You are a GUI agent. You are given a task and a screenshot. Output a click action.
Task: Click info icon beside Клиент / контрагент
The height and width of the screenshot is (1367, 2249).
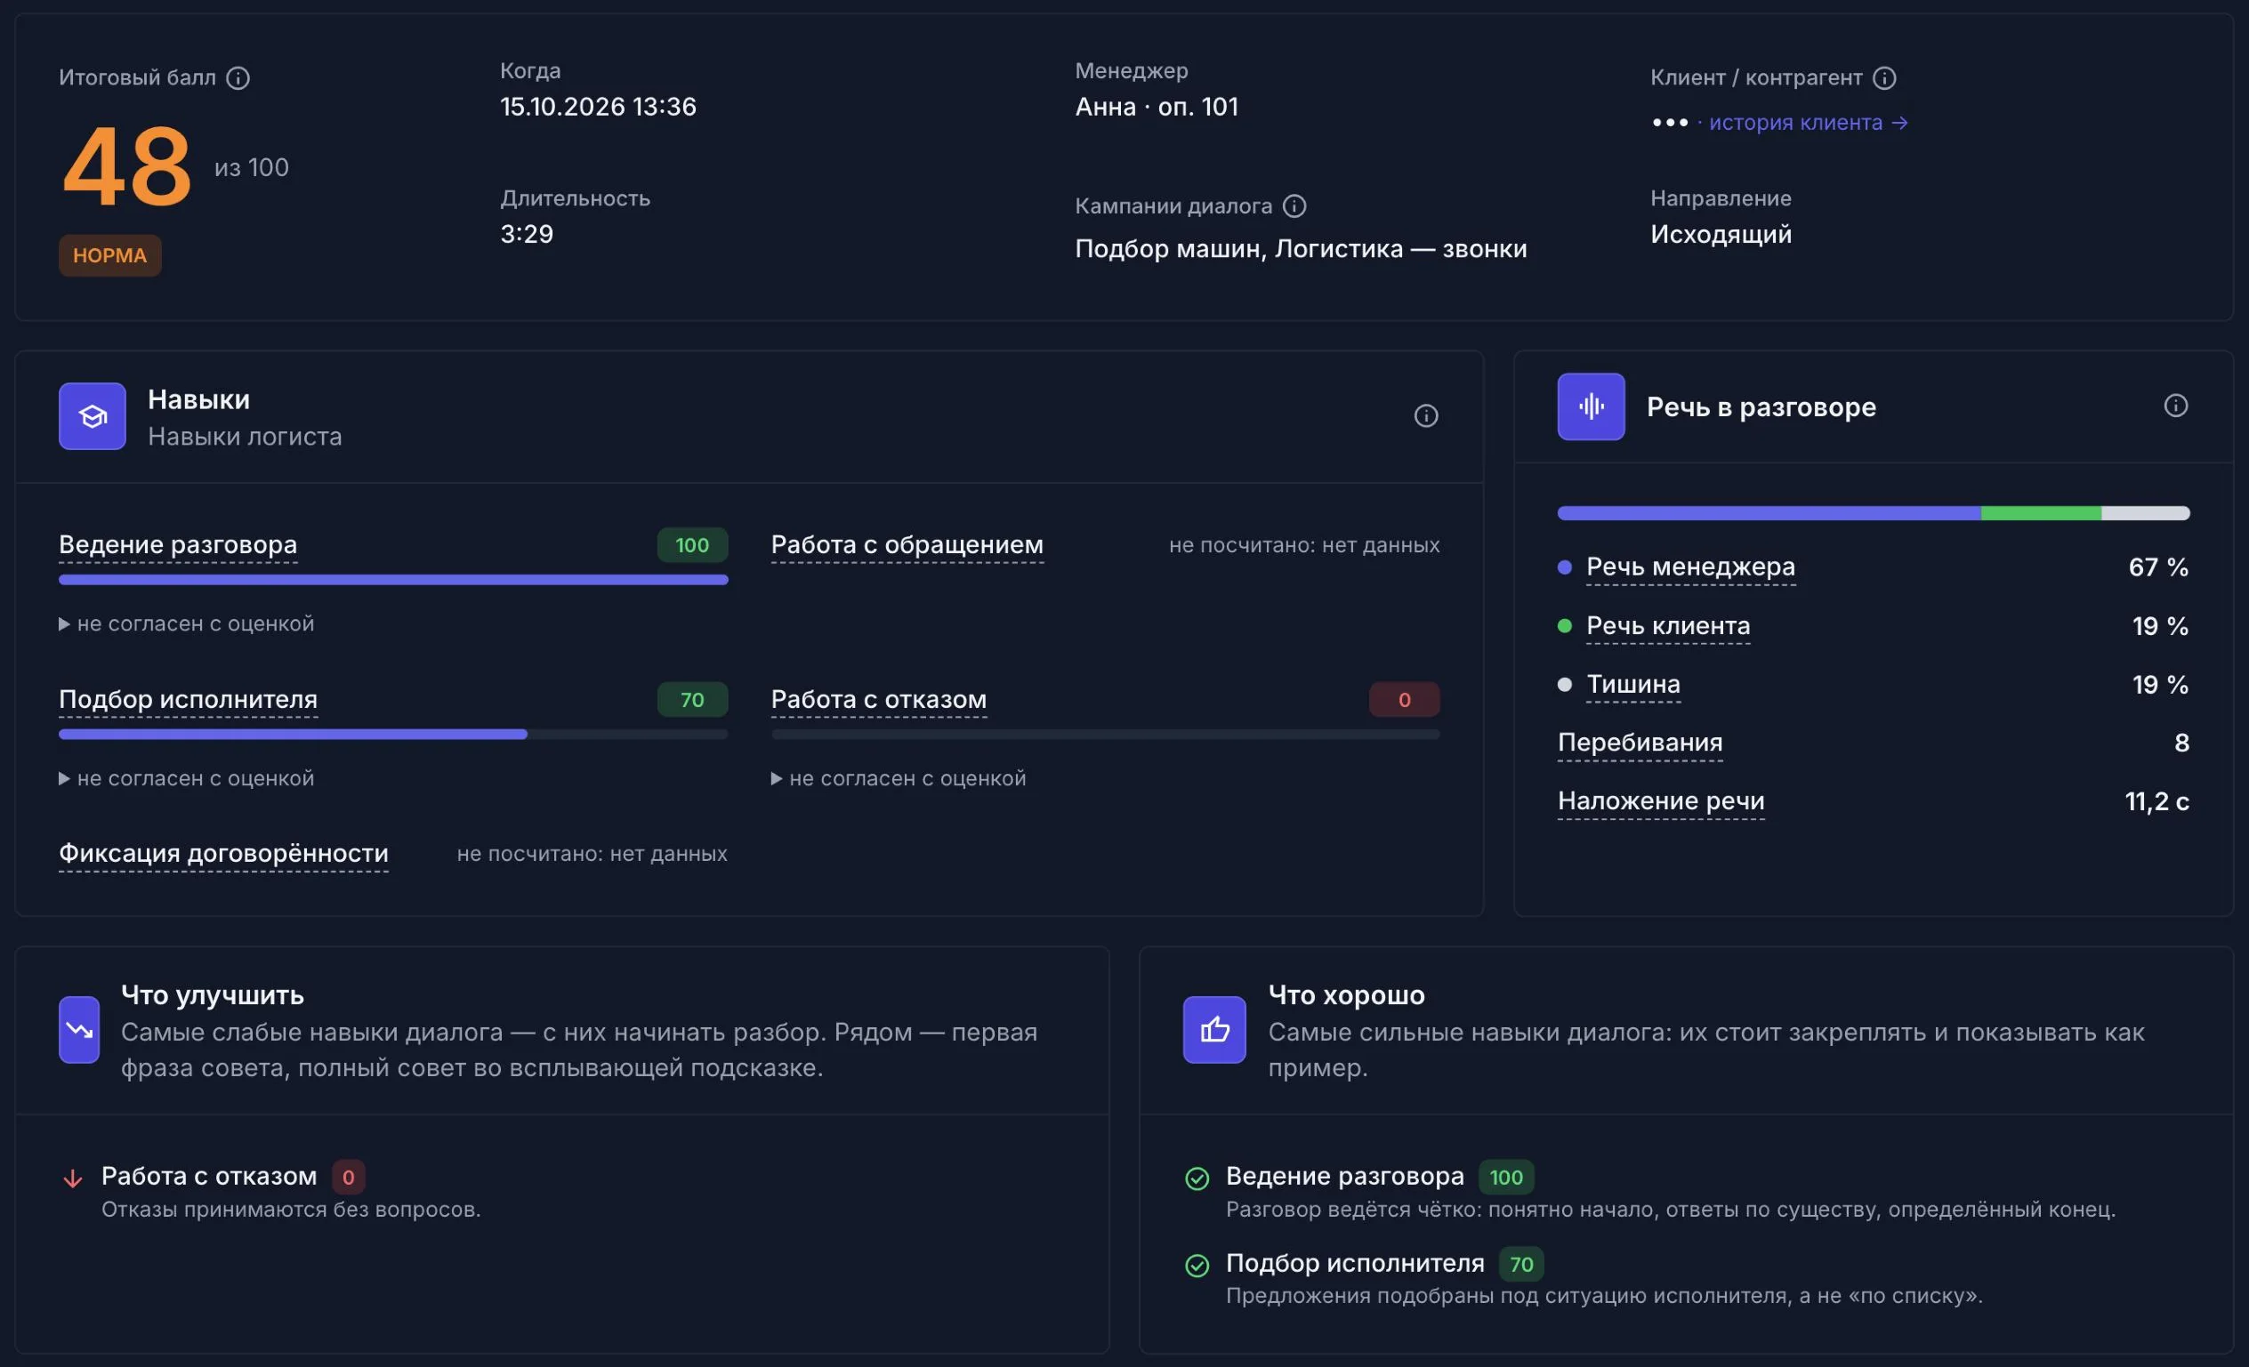pyautogui.click(x=1885, y=78)
